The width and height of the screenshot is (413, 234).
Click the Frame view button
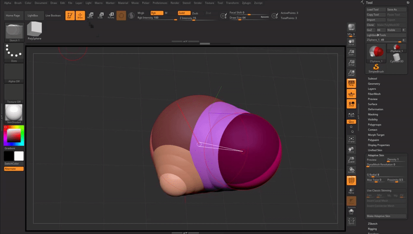351,139
